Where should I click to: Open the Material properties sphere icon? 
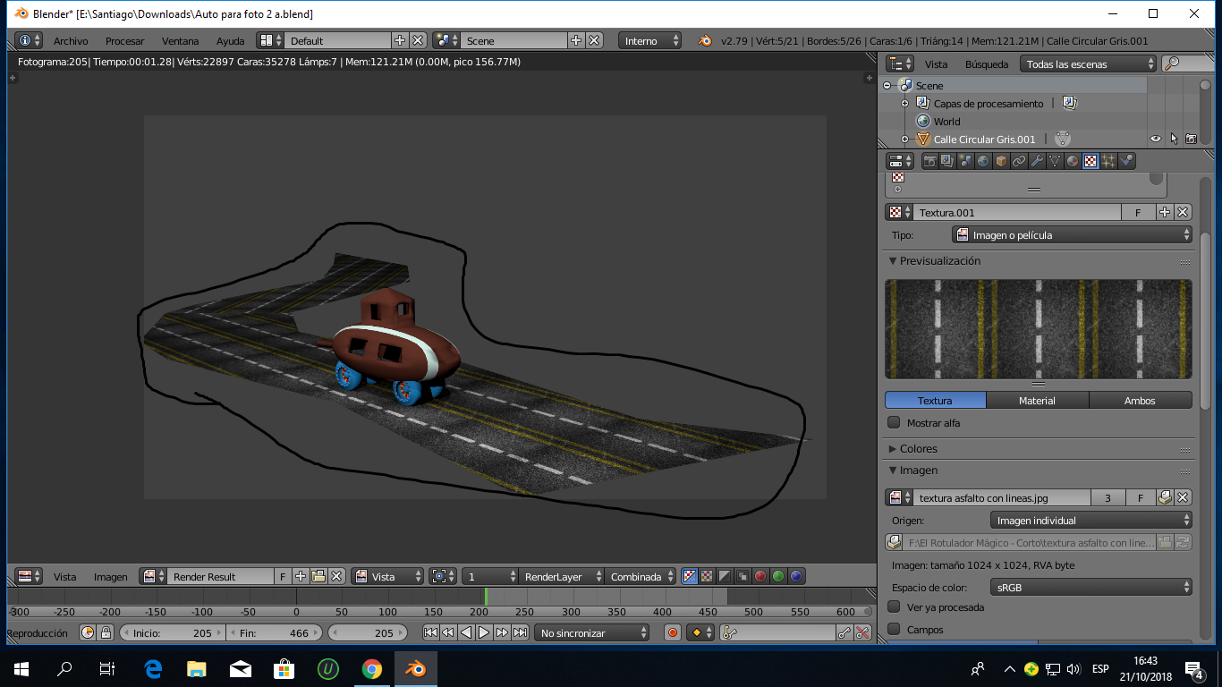pos(1073,161)
